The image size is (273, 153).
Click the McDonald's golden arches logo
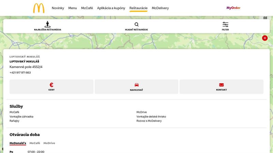click(39, 8)
